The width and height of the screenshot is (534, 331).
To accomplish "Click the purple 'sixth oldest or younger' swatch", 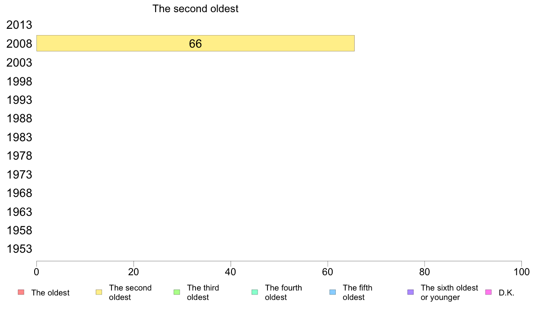I will (411, 292).
